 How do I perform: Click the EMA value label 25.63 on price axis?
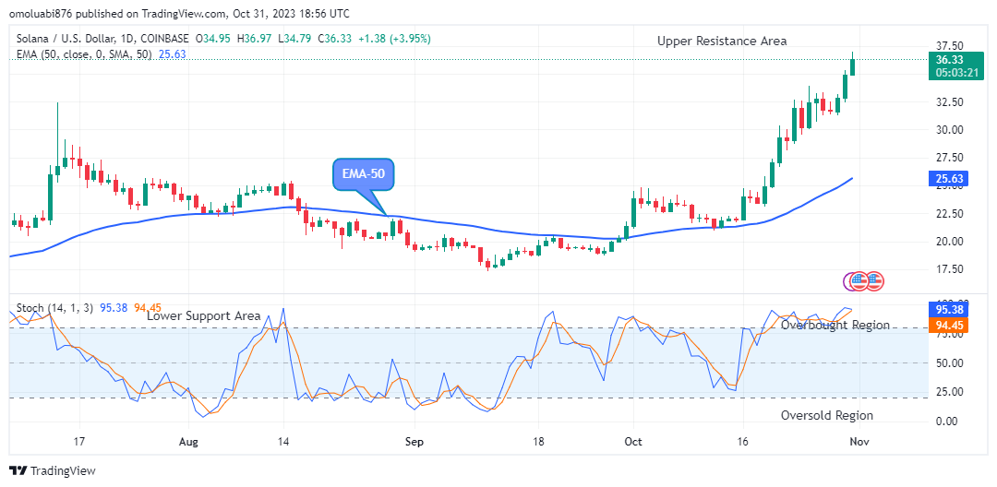tap(950, 179)
